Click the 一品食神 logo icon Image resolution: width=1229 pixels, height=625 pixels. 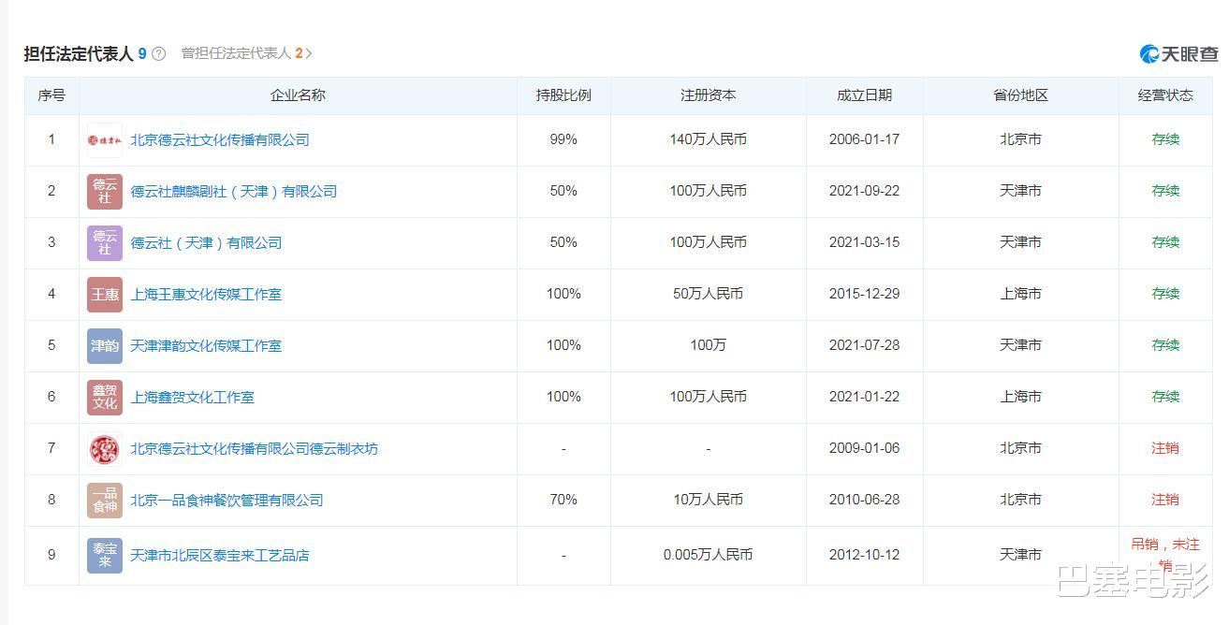105,501
